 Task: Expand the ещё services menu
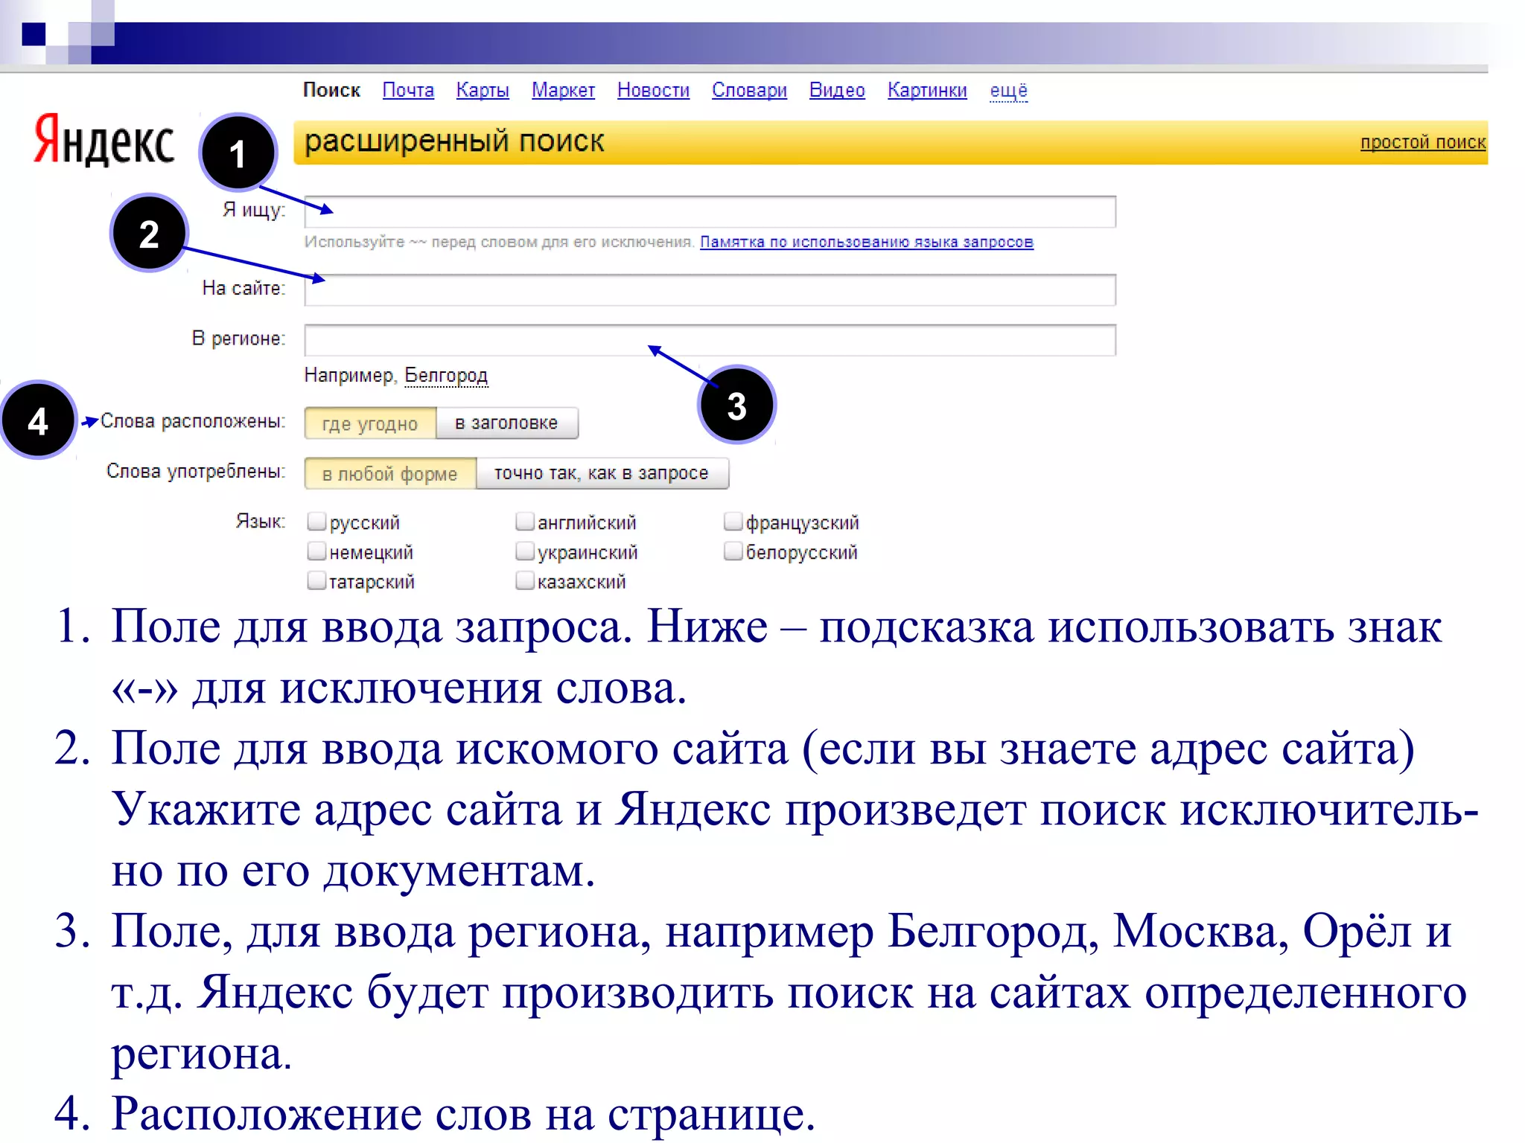(1008, 90)
